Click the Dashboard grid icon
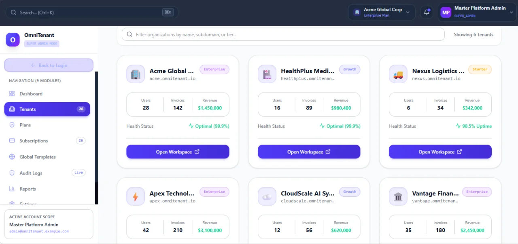 [12, 94]
